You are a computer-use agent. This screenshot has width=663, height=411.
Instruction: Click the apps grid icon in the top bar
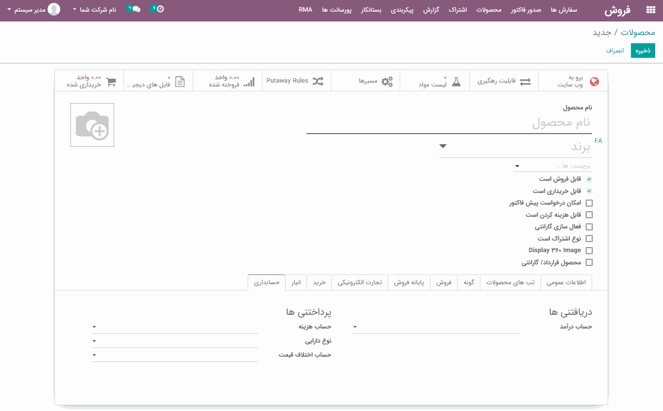pyautogui.click(x=650, y=9)
